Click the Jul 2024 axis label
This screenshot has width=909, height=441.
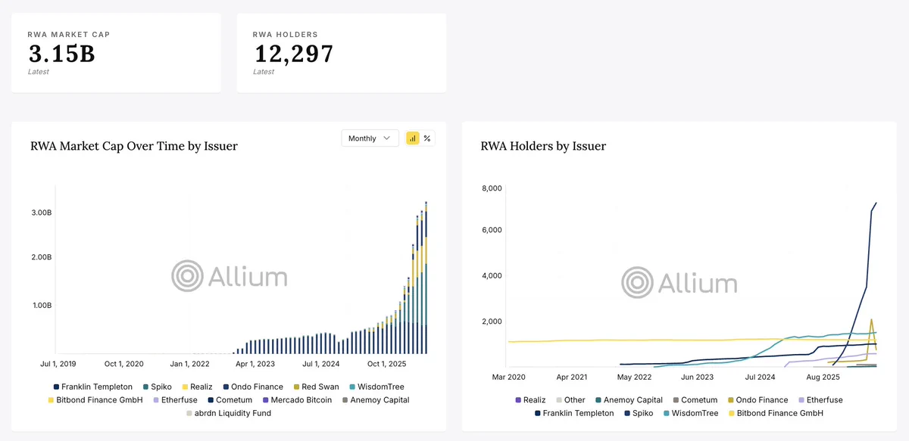760,377
